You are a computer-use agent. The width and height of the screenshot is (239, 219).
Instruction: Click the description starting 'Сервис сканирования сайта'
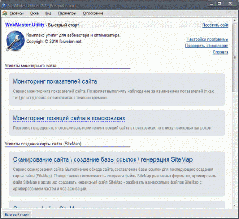pyautogui.click(x=114, y=179)
